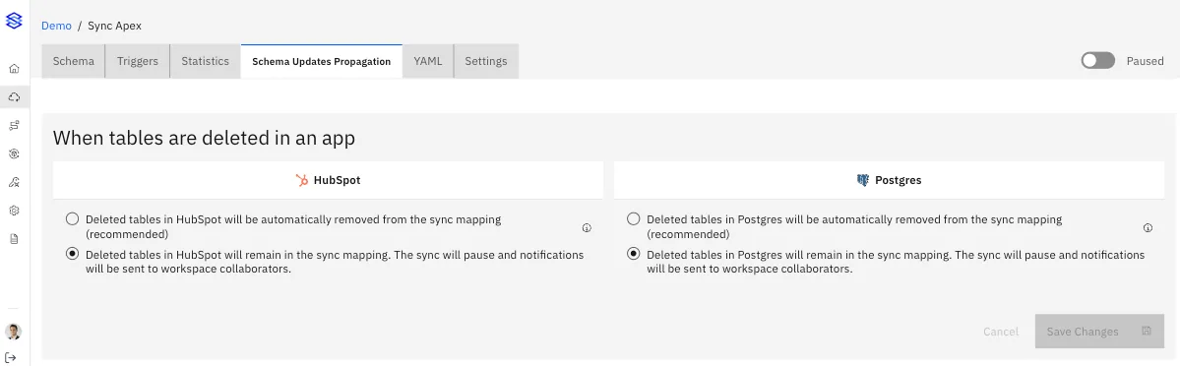
Task: Open the circular target icon in the sidebar
Action: [14, 153]
